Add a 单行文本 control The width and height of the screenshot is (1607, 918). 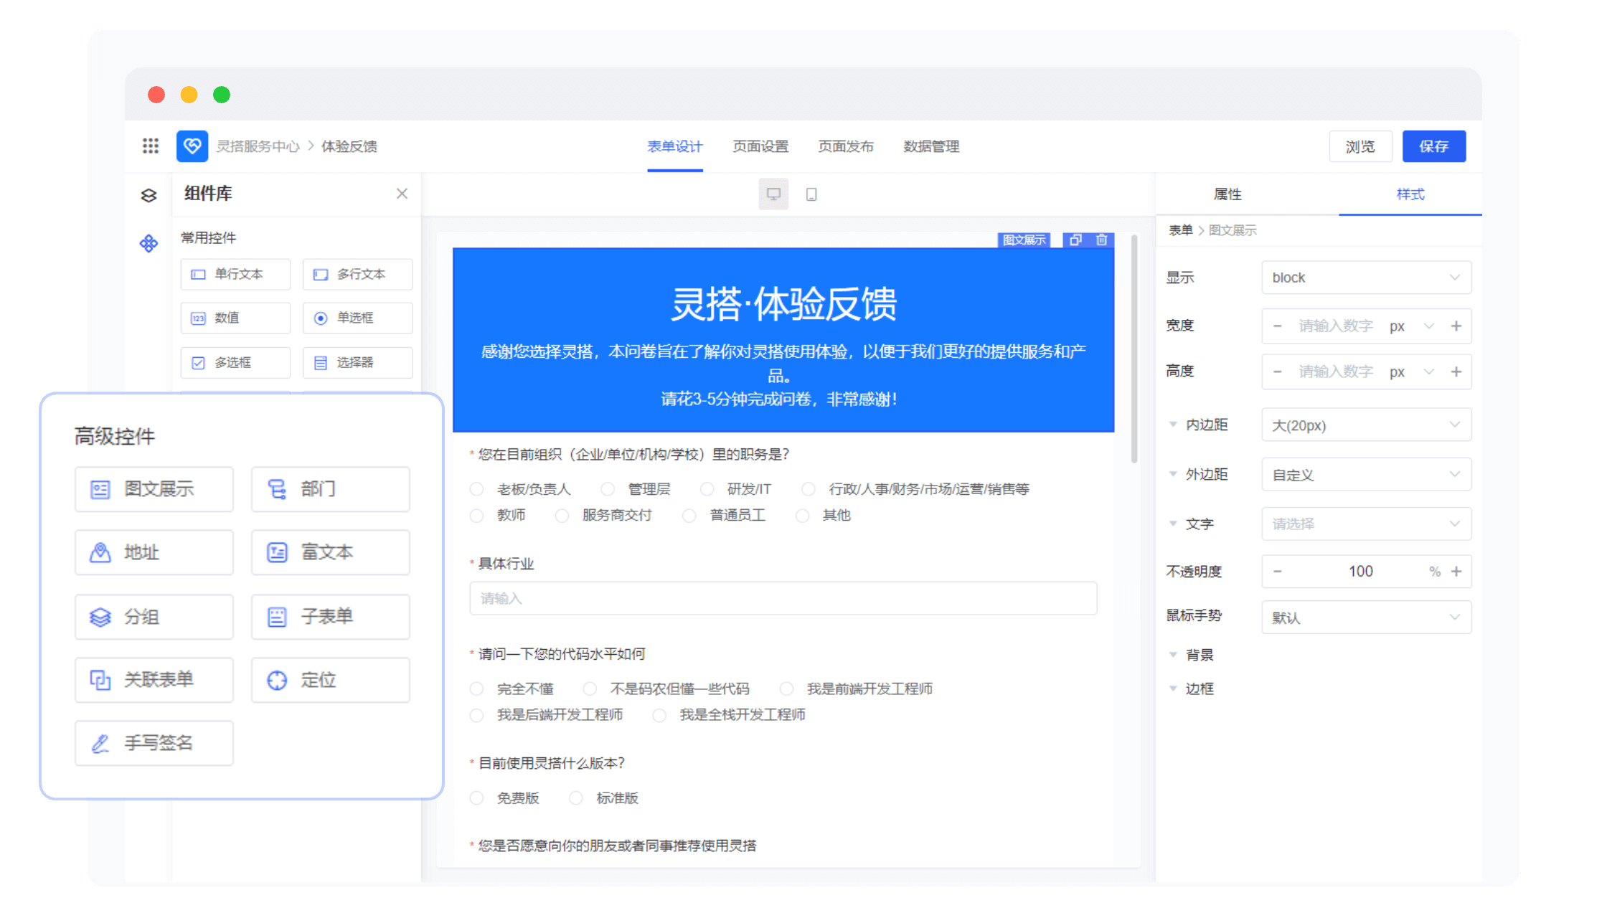point(235,274)
